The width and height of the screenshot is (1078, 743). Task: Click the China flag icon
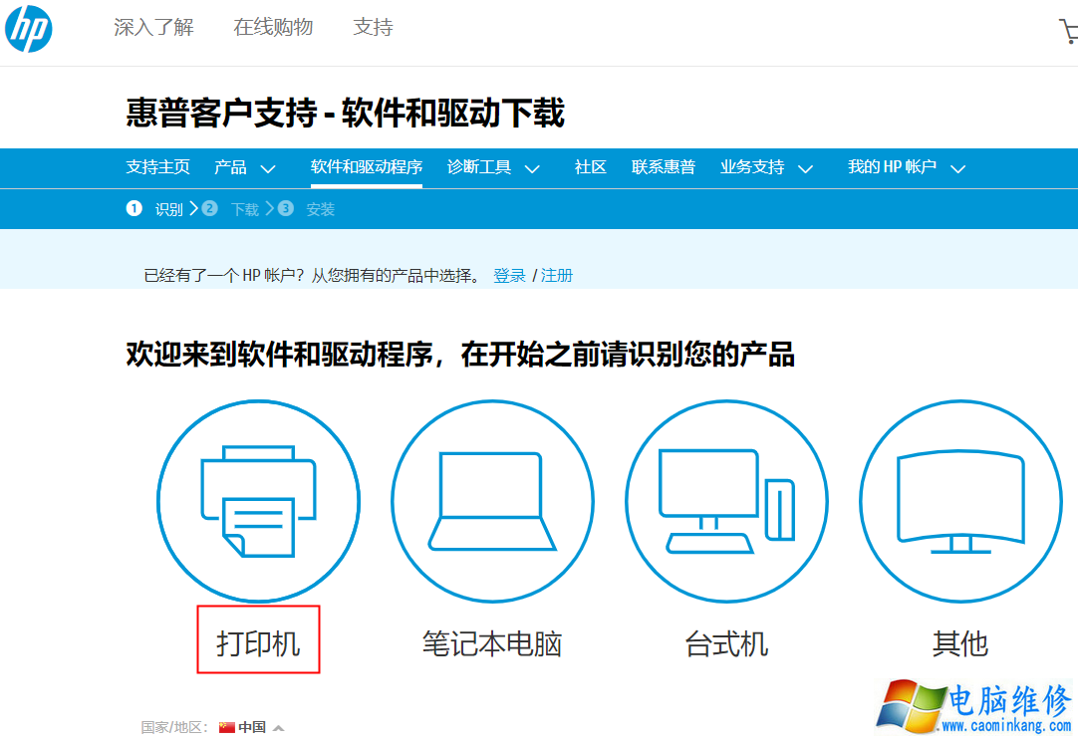click(x=227, y=727)
